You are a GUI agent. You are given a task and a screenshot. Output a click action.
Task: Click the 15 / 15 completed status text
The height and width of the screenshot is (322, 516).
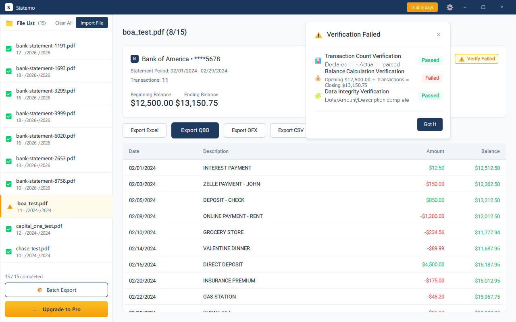[24, 277]
